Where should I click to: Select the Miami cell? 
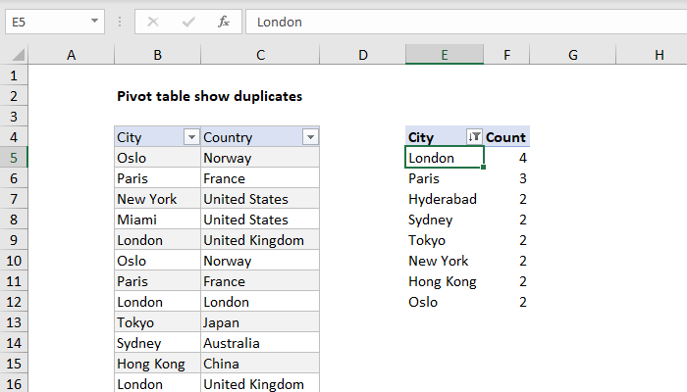(157, 220)
